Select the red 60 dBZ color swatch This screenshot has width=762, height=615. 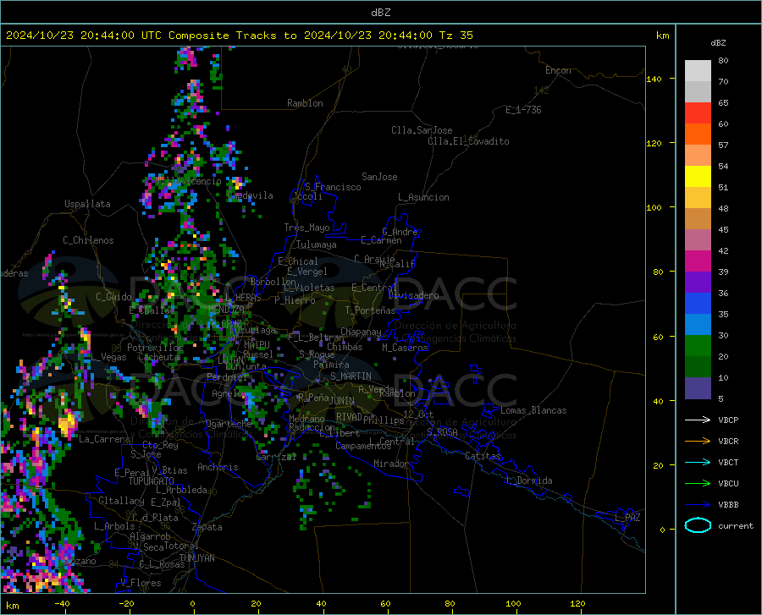coord(698,113)
